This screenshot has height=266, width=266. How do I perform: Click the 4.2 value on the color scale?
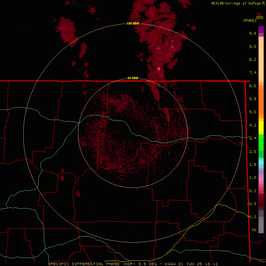(x=253, y=125)
